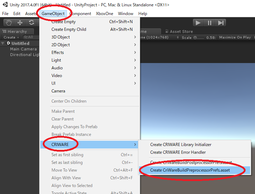Click the 0.58 scale value
The image size is (255, 194).
(211, 37)
